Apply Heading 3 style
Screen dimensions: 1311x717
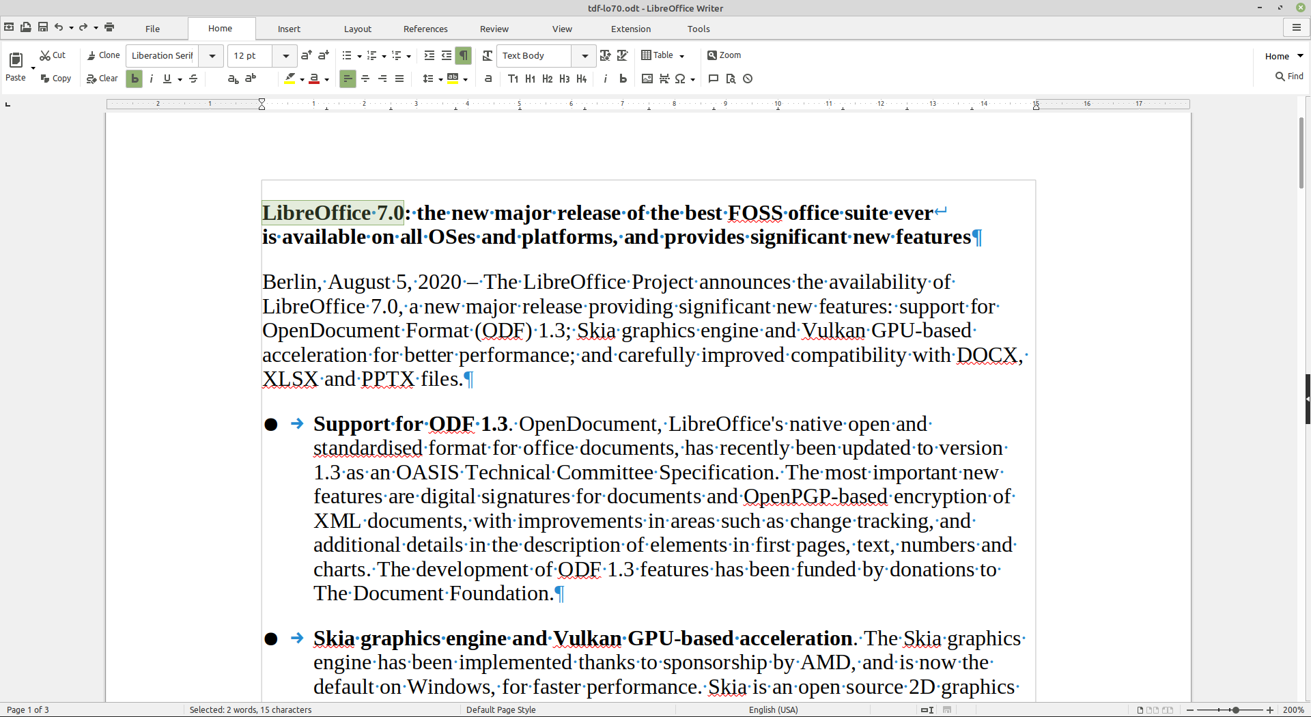565,79
